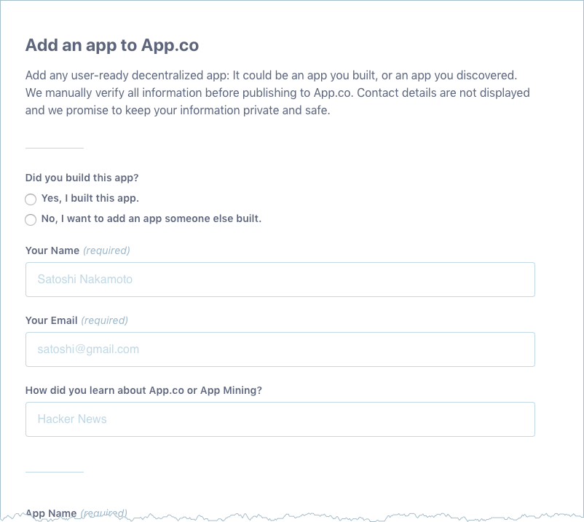Click the "Your Name" field label
584x522 pixels.
52,250
